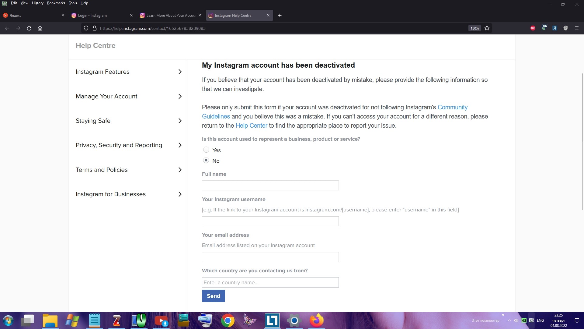584x329 pixels.
Task: Open the Yandex extension icon in toolbar
Action: click(555, 28)
